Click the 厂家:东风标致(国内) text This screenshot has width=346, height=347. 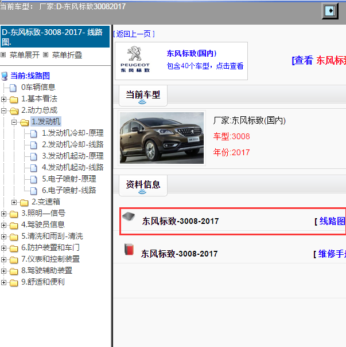coord(249,121)
